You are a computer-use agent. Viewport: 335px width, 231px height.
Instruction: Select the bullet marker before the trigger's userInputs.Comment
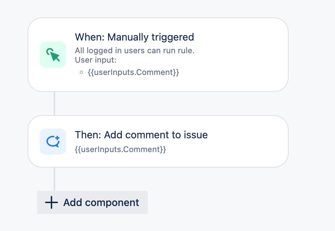[81, 72]
